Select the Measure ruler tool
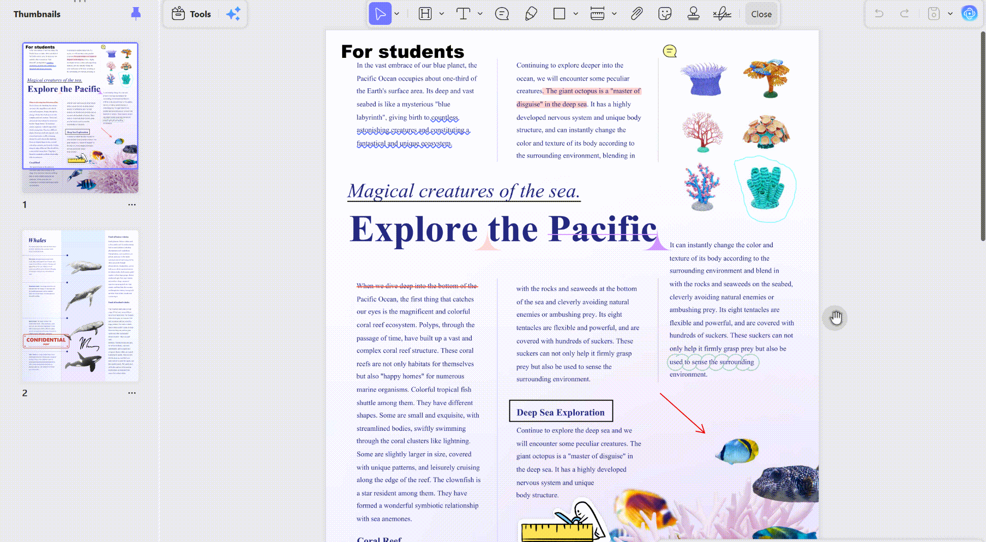The image size is (986, 542). (598, 14)
